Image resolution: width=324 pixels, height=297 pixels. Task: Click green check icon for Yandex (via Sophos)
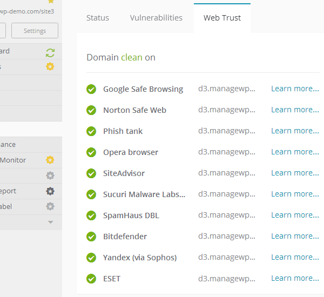(x=91, y=258)
